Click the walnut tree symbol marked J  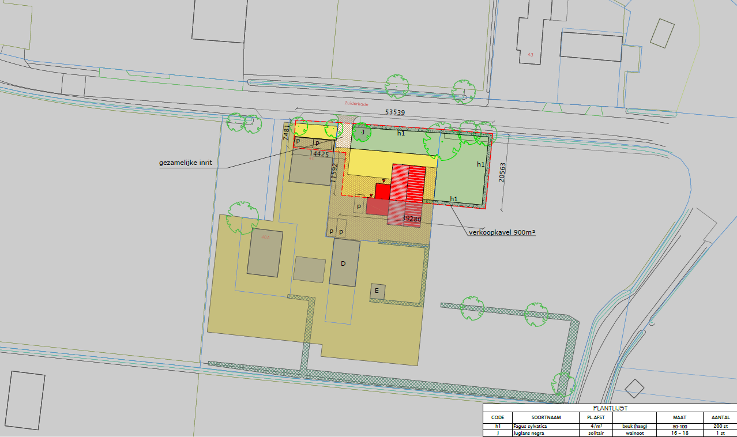pos(362,132)
